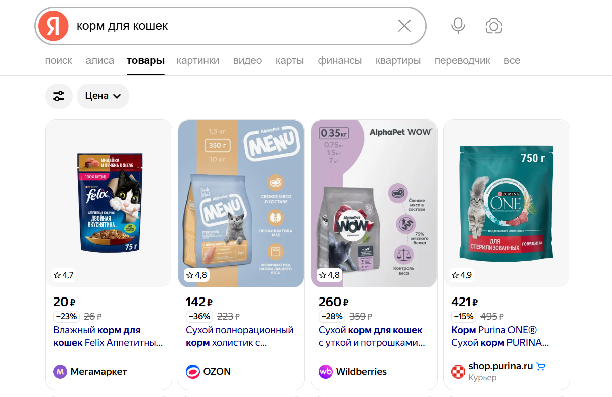Start voice search with microphone icon
The image size is (612, 397).
click(458, 26)
